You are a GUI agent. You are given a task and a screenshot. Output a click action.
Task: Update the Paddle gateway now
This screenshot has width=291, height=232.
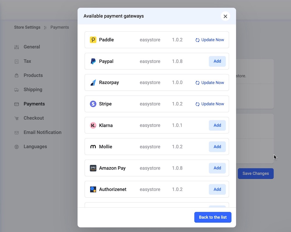210,40
